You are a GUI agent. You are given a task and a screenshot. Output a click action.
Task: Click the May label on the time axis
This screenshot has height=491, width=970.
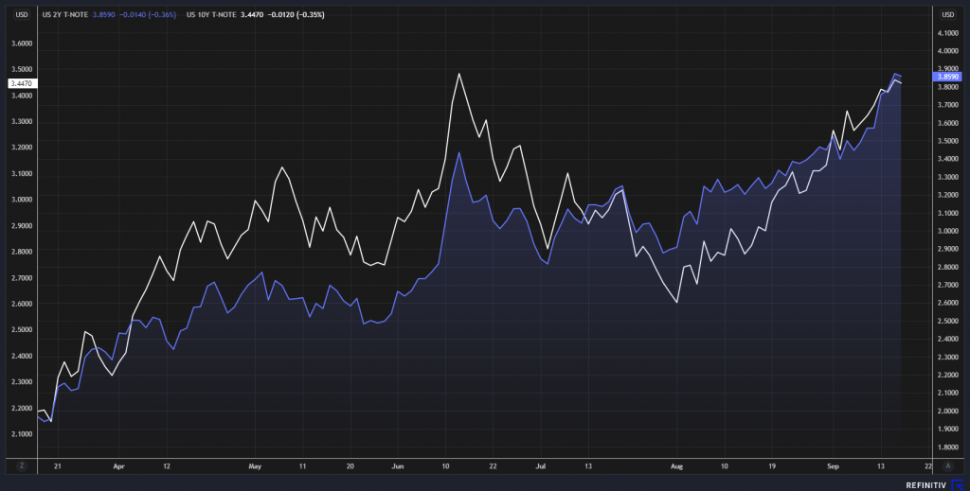[x=255, y=466]
